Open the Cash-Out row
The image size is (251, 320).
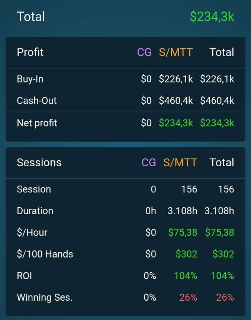(125, 100)
